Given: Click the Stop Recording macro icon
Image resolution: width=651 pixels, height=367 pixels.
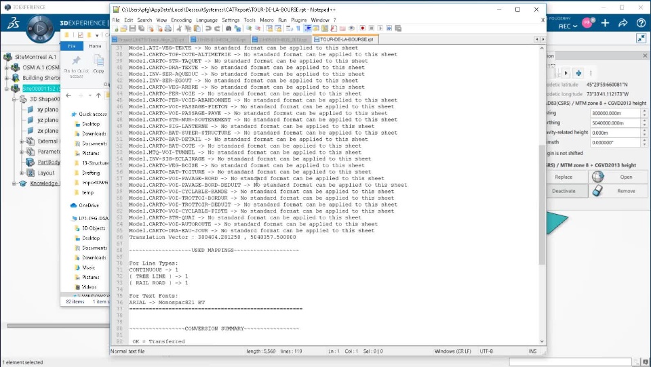Looking at the screenshot, I should click(x=372, y=28).
